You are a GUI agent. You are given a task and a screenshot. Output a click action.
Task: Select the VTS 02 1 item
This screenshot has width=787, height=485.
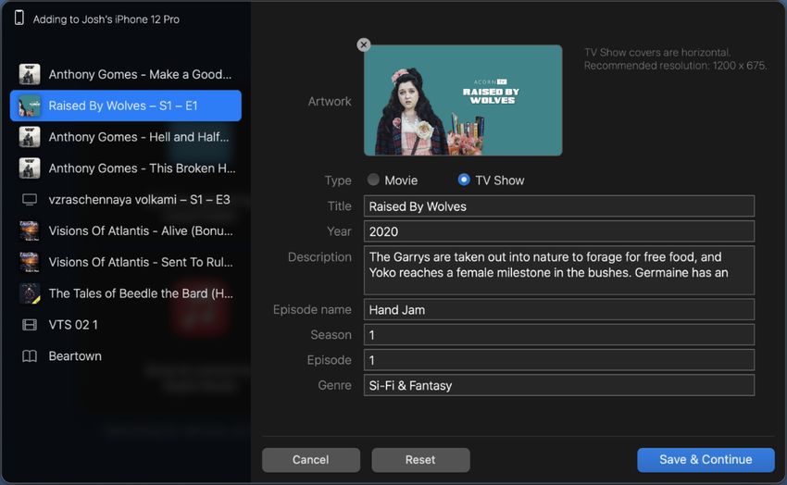[126, 325]
